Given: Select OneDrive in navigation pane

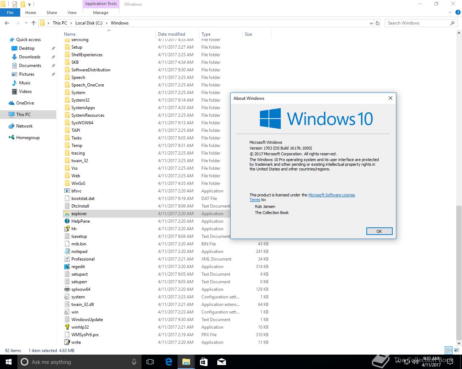Looking at the screenshot, I should [x=25, y=103].
